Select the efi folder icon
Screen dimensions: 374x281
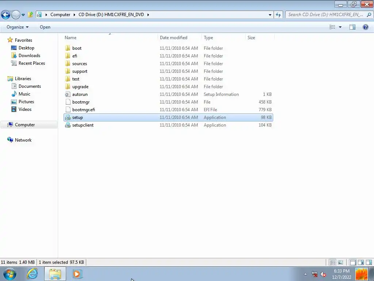68,56
